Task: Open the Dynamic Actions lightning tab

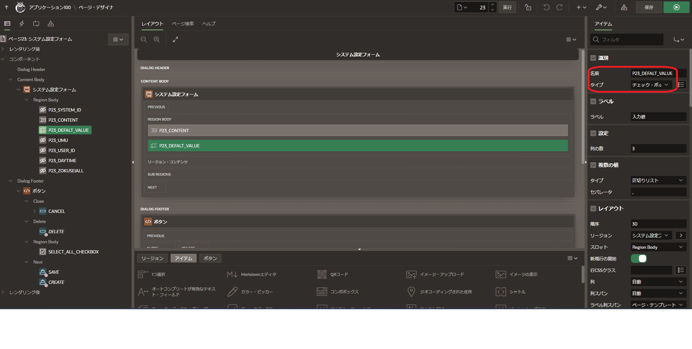Action: click(22, 24)
